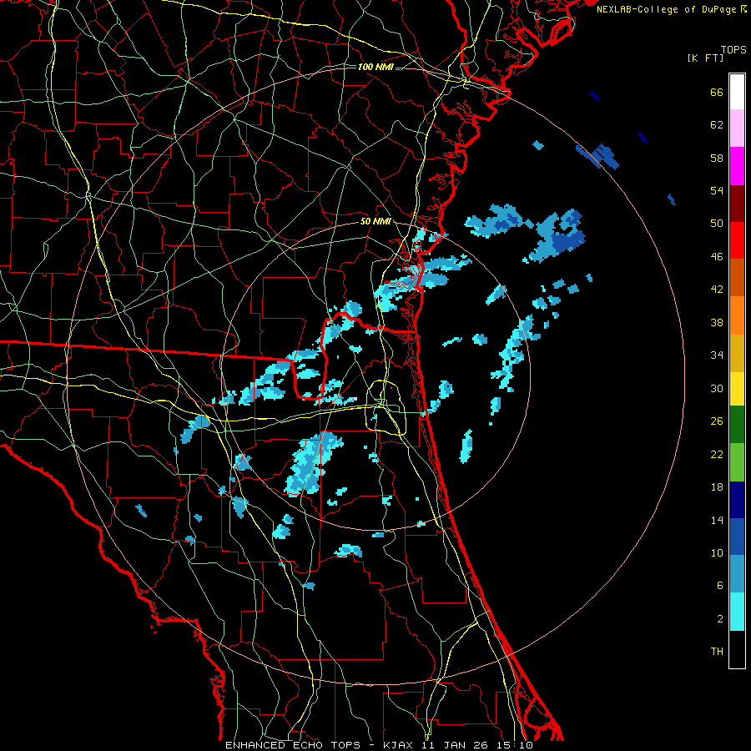751x751 pixels.
Task: Click the bright yellow legend swatch
Action: point(737,389)
